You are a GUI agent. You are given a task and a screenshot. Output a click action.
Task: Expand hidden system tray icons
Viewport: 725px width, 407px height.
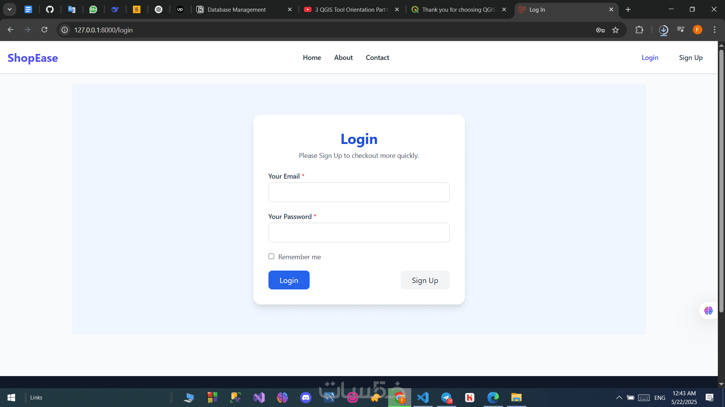[x=619, y=398]
